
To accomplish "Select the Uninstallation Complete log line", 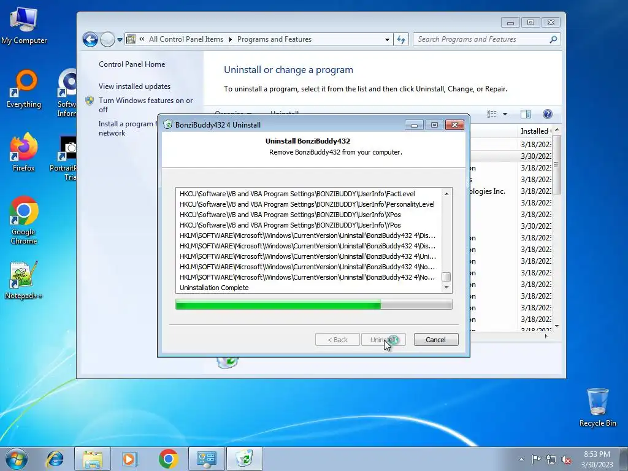I will pos(214,288).
